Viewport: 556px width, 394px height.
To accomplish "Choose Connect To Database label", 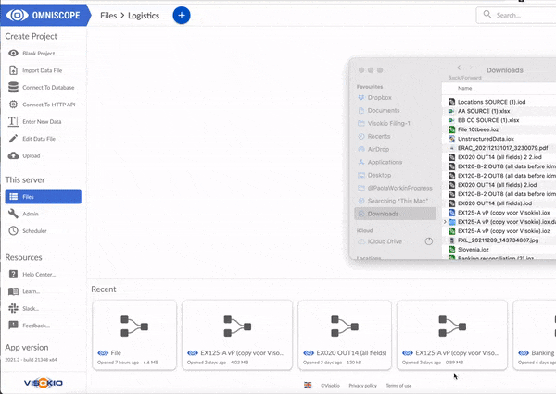I will coord(48,88).
